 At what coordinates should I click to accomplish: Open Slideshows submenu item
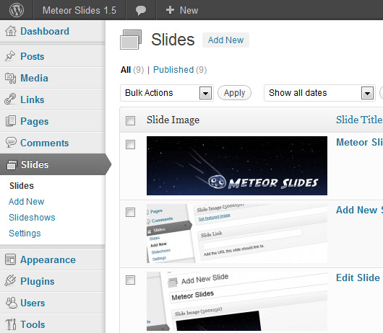32,217
